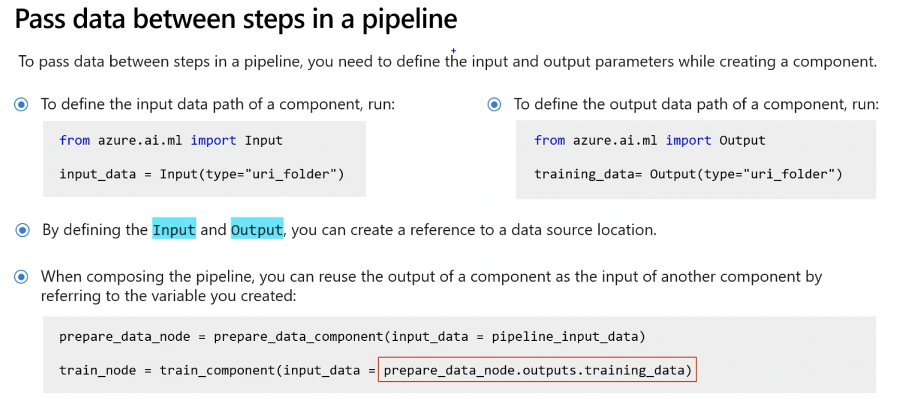Click the bullet beside 'To define the output data path'
The width and height of the screenshot is (910, 399).
[x=494, y=104]
